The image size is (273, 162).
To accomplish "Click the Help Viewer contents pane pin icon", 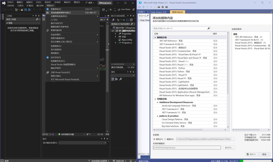I will (148, 12).
